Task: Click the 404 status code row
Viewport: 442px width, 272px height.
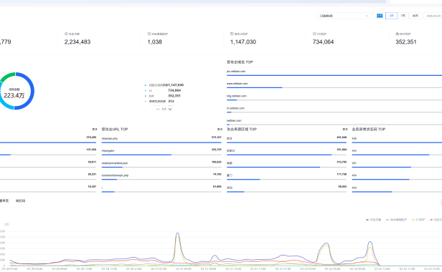Action: pyautogui.click(x=397, y=177)
